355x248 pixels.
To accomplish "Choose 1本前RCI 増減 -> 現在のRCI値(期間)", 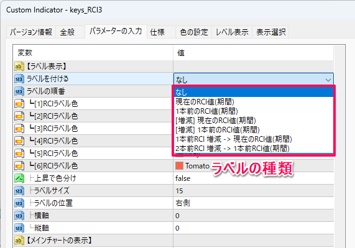I will (x=253, y=139).
